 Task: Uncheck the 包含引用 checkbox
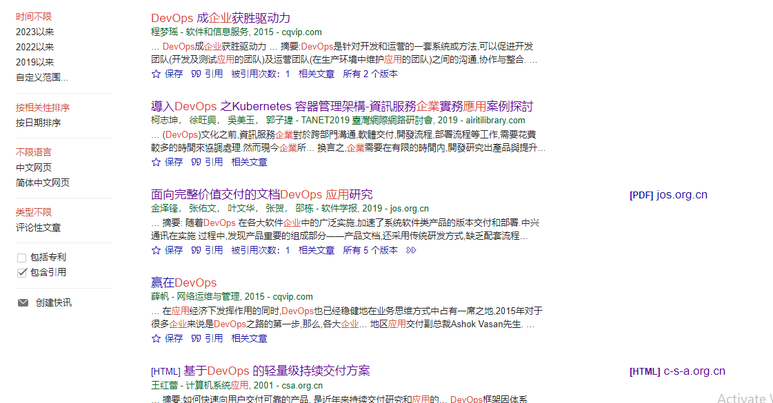(x=22, y=273)
